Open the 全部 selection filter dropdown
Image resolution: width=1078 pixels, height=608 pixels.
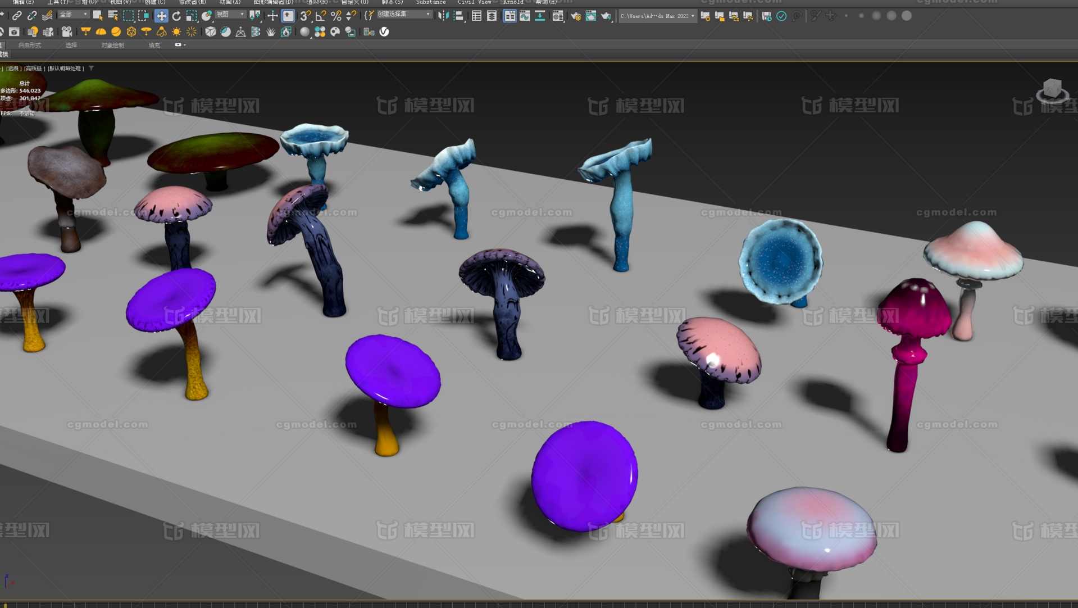pyautogui.click(x=73, y=15)
